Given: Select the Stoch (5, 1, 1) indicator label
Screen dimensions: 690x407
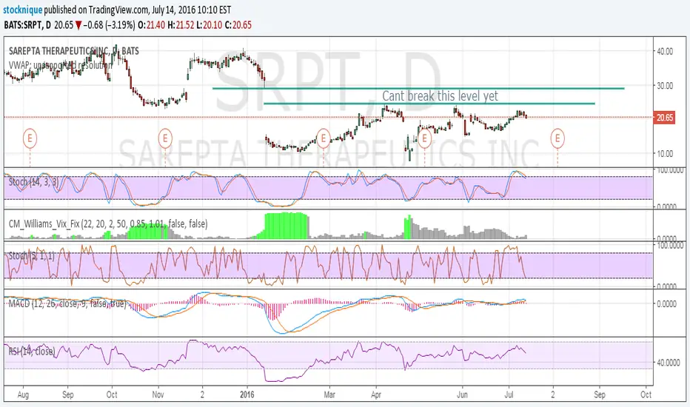Looking at the screenshot, I should click(31, 255).
